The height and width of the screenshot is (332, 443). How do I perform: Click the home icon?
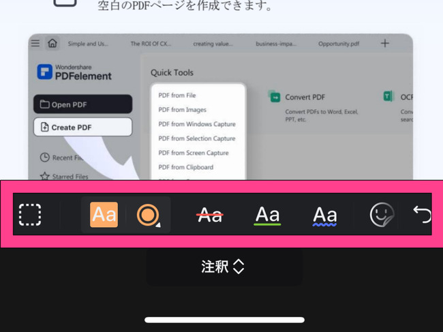tap(52, 43)
